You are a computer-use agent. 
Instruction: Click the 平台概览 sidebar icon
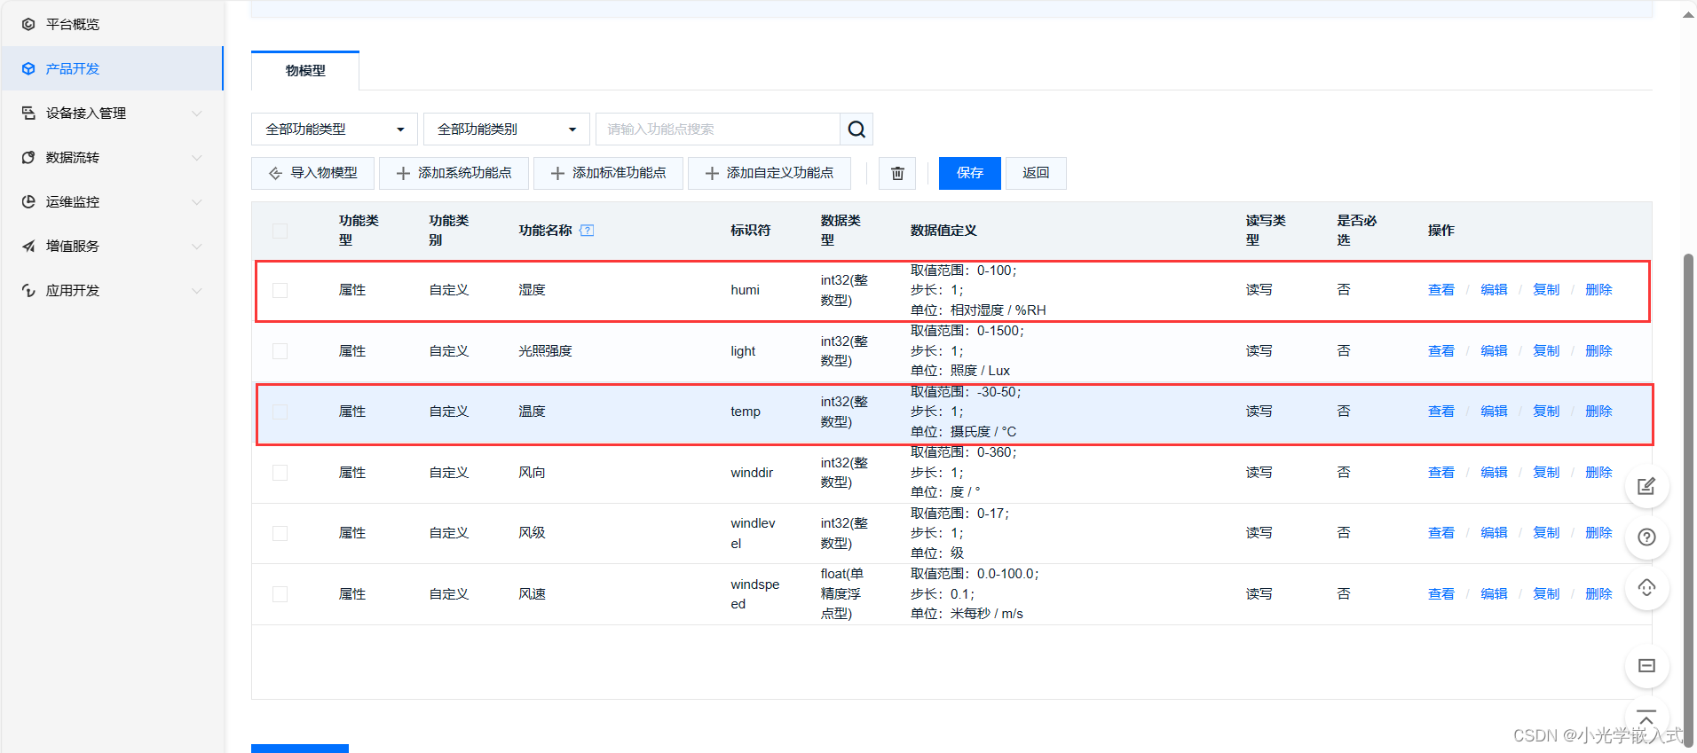pos(28,24)
